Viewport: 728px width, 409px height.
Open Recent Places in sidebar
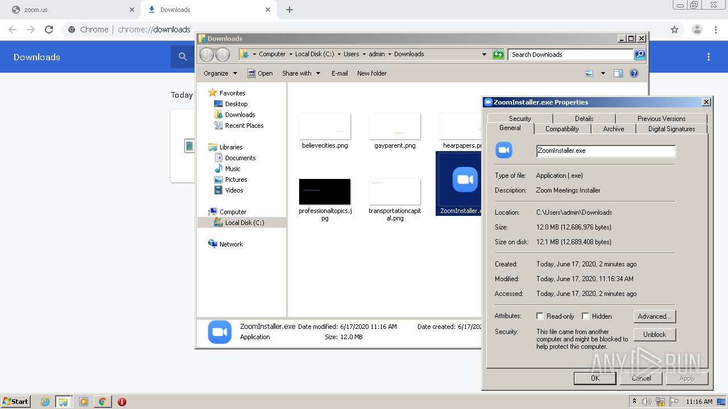(x=244, y=126)
